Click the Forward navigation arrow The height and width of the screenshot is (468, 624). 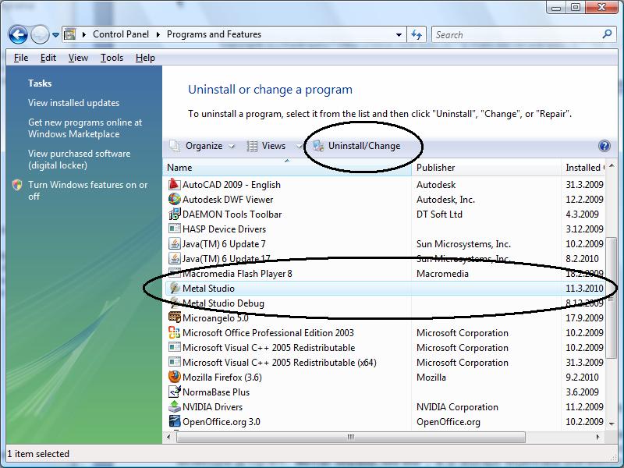[x=40, y=35]
